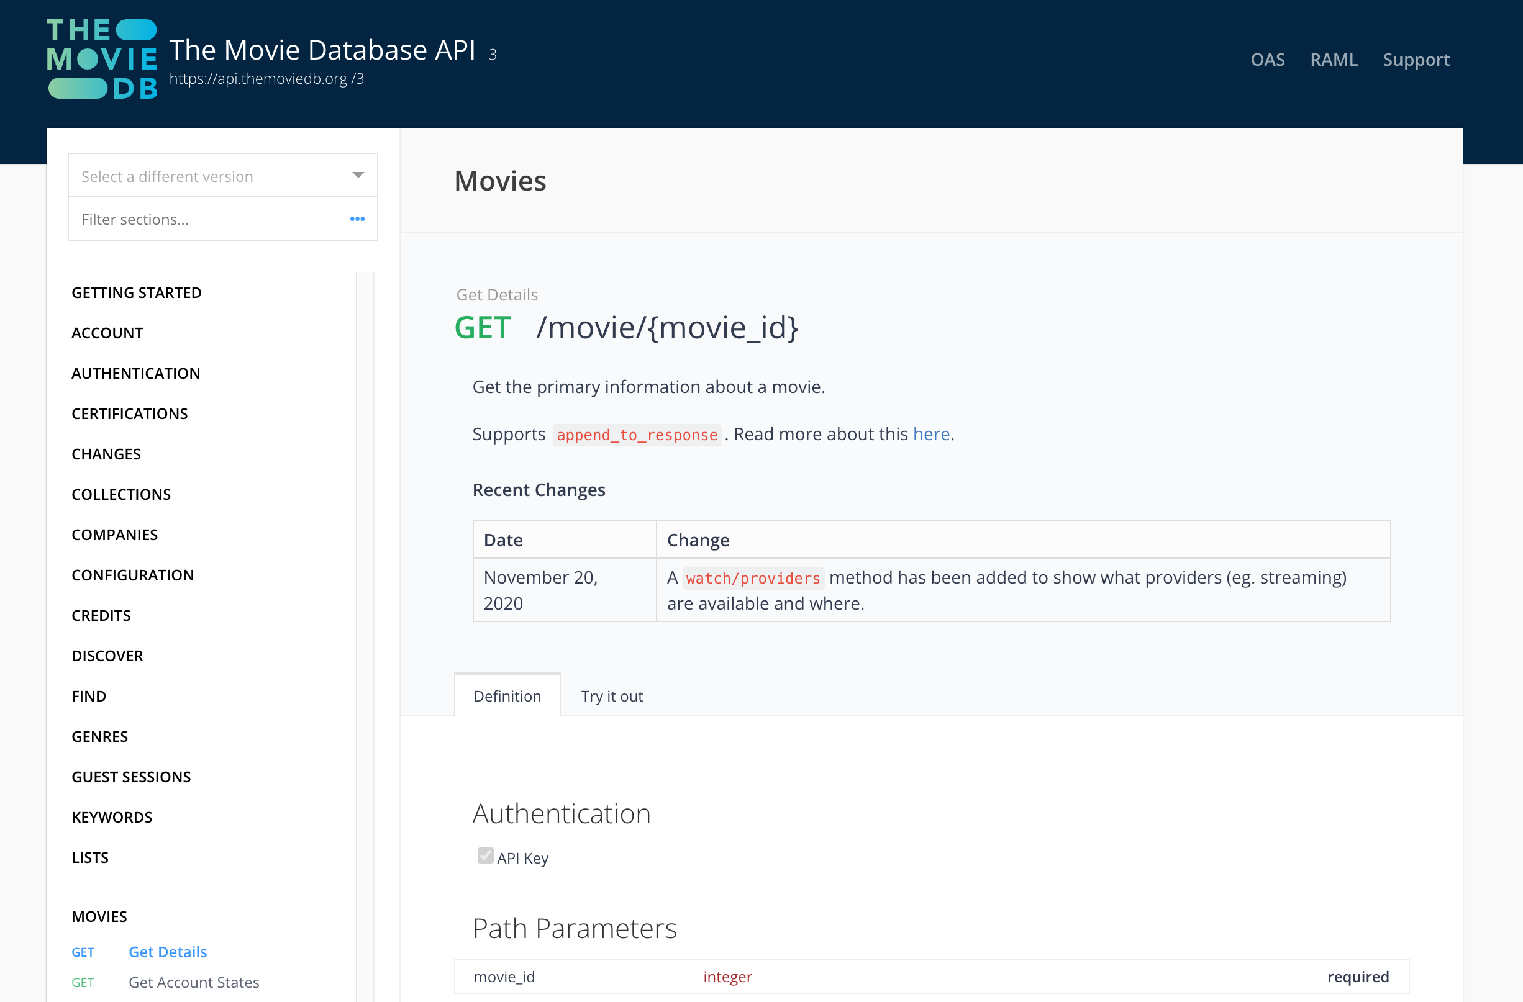Expand the version selector dropdown arrow
Screen dimensions: 1523x1002
pos(358,176)
